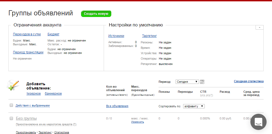Open the sort dropdown set to алфавиту

(194, 106)
